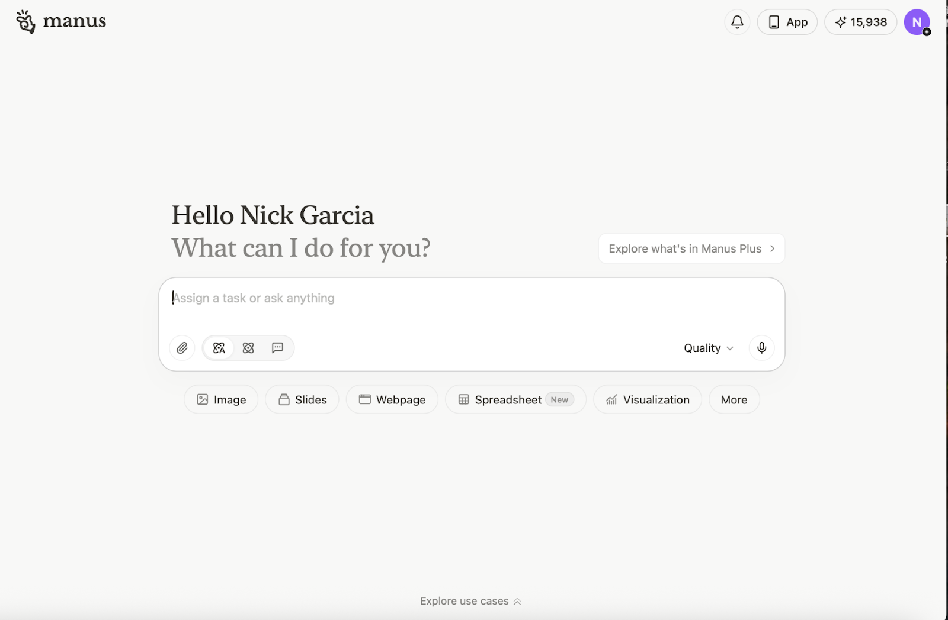
Task: Choose the Webpage task chip
Action: (392, 399)
